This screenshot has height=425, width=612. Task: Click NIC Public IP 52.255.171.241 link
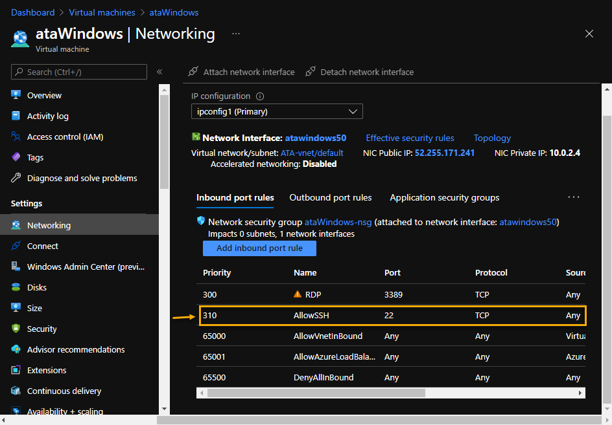pyautogui.click(x=445, y=153)
